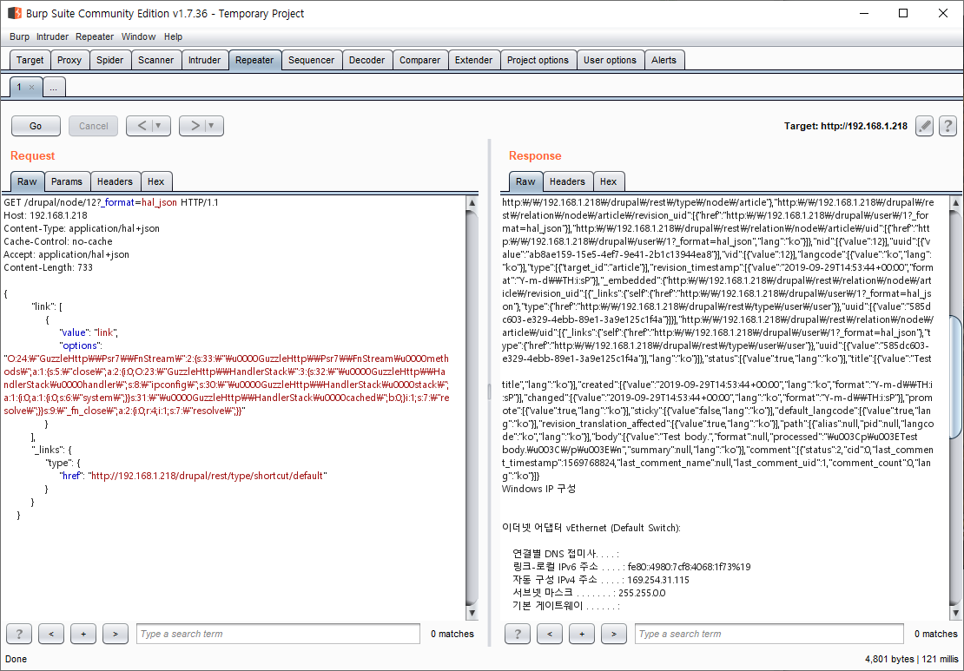The width and height of the screenshot is (964, 671).
Task: Click the Target: http://192.168.1.218 label
Action: pos(845,126)
